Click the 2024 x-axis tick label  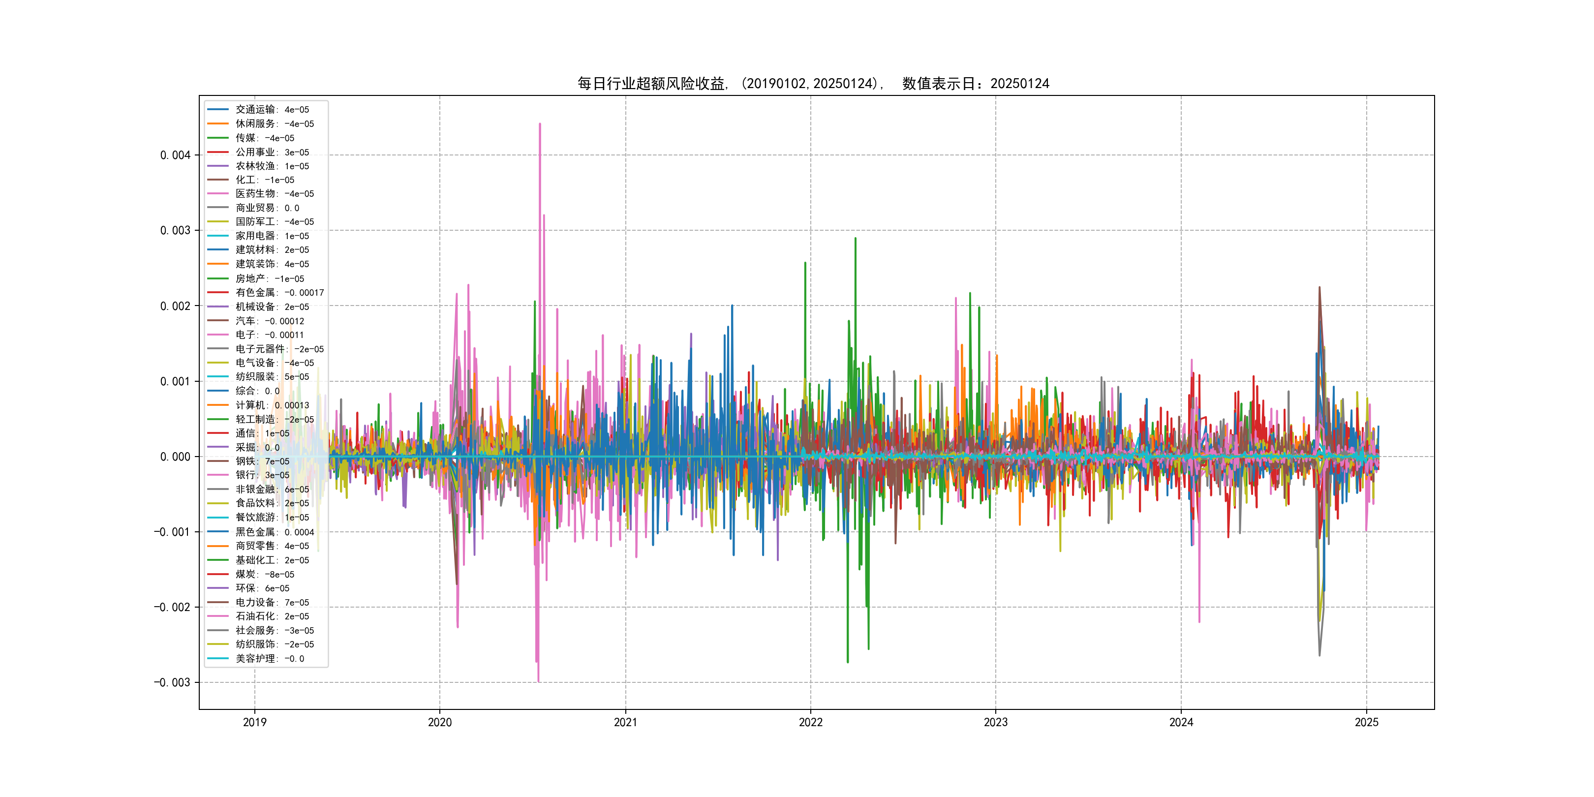tap(1181, 722)
